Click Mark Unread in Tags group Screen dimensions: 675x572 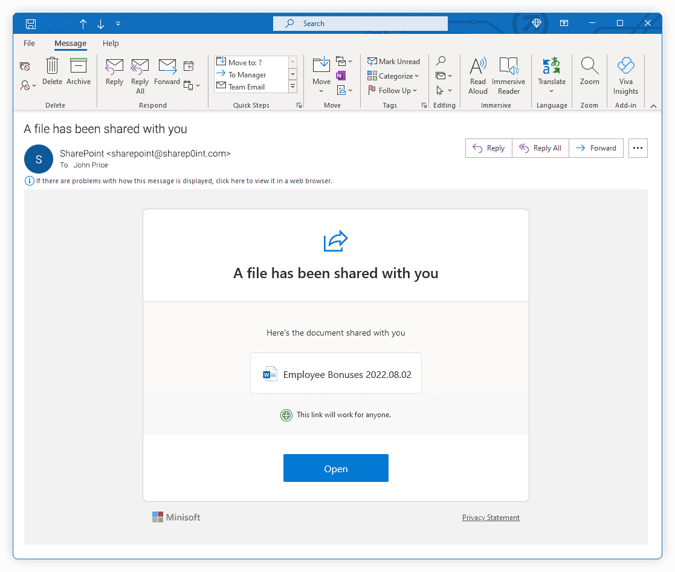(x=393, y=62)
